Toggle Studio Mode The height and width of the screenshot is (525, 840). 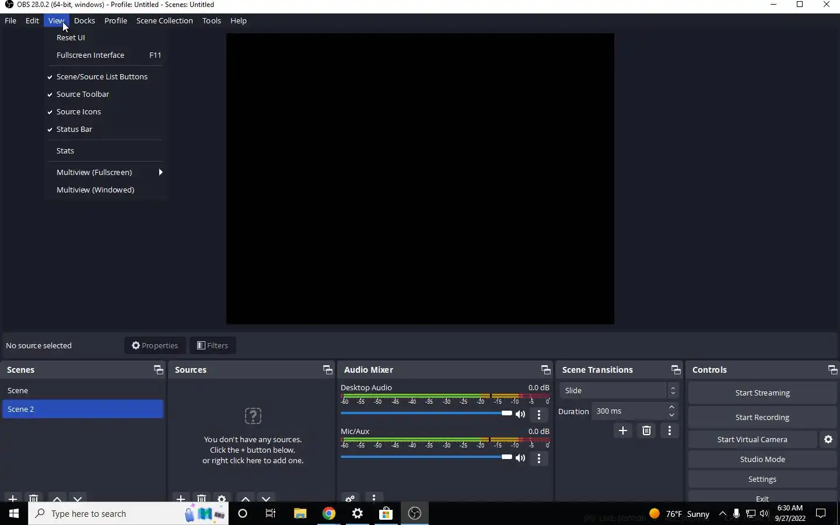click(x=762, y=459)
